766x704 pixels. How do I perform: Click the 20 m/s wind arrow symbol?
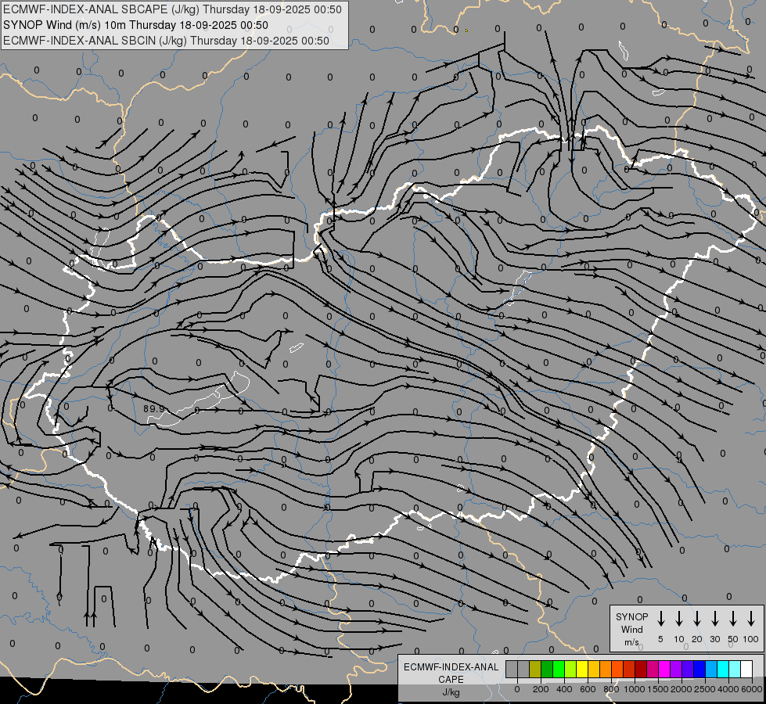click(697, 619)
